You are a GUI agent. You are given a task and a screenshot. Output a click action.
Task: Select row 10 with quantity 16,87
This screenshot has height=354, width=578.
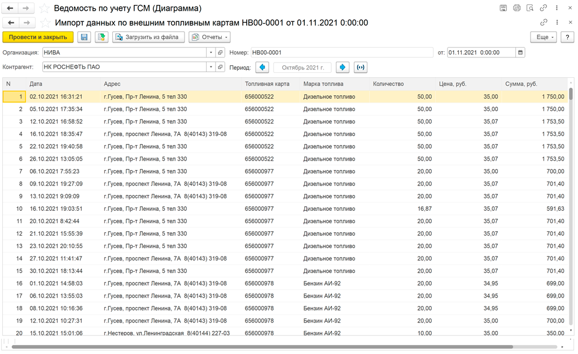click(x=285, y=209)
